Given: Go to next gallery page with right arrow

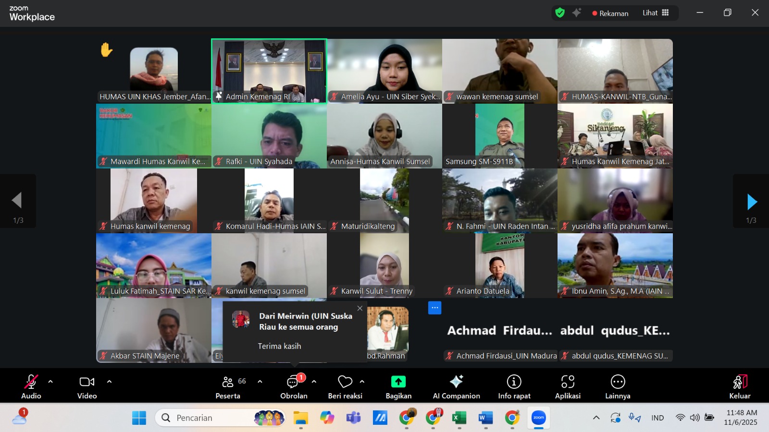Looking at the screenshot, I should [752, 202].
